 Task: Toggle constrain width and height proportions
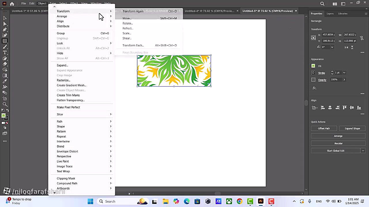(x=362, y=38)
